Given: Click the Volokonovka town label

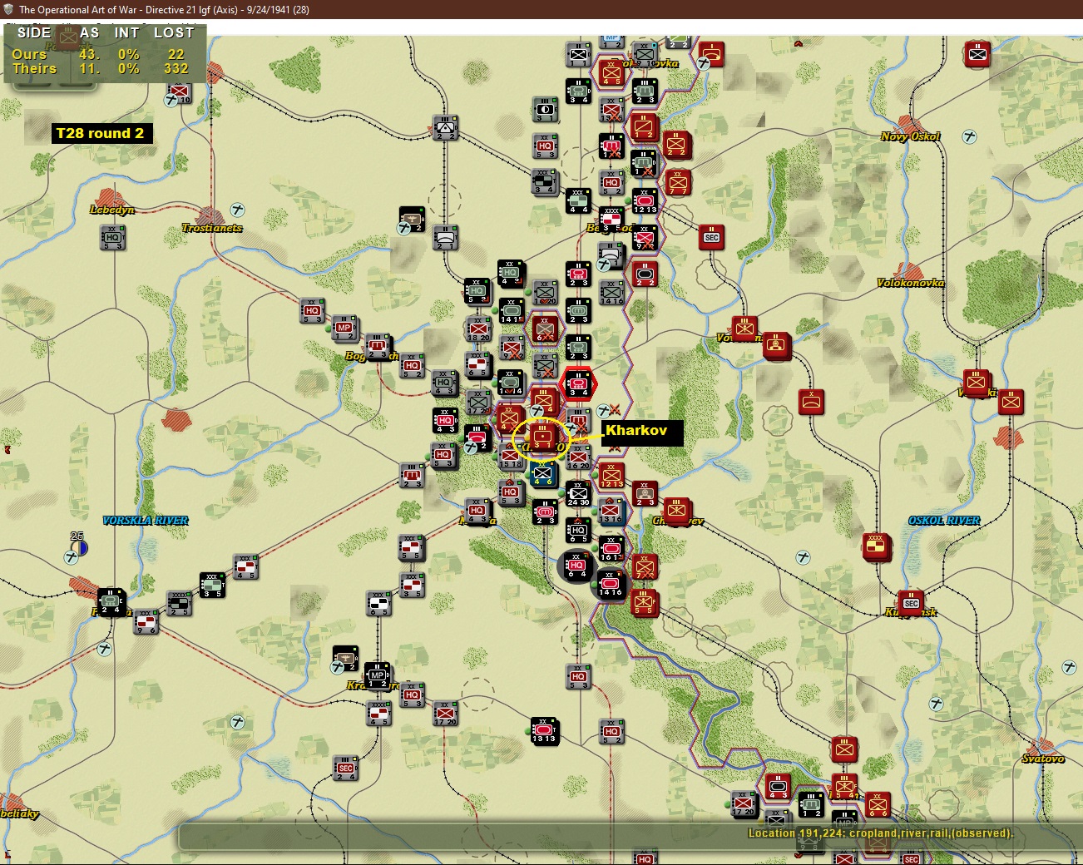Looking at the screenshot, I should click(x=910, y=283).
